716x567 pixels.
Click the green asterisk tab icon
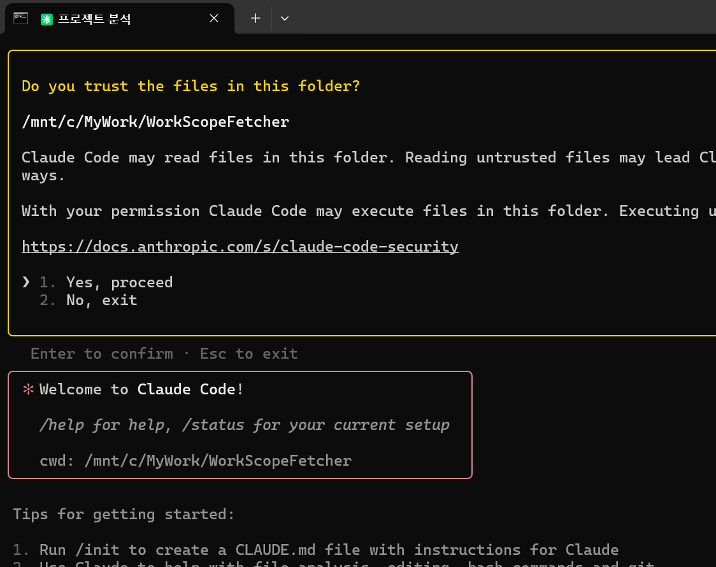coord(47,19)
